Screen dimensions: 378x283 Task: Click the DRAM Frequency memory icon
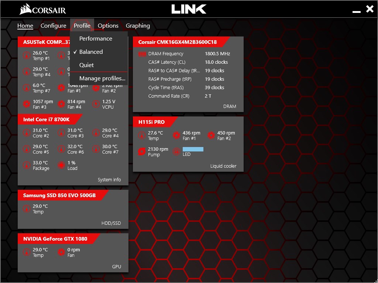pyautogui.click(x=142, y=54)
